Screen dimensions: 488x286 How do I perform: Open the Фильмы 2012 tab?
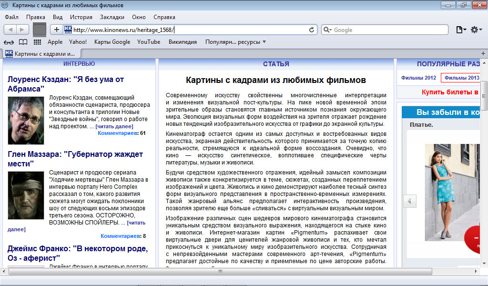pos(418,78)
